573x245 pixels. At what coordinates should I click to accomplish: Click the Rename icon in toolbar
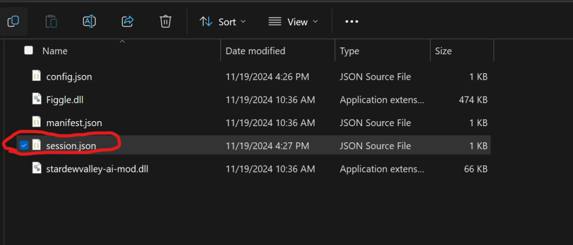click(x=89, y=21)
